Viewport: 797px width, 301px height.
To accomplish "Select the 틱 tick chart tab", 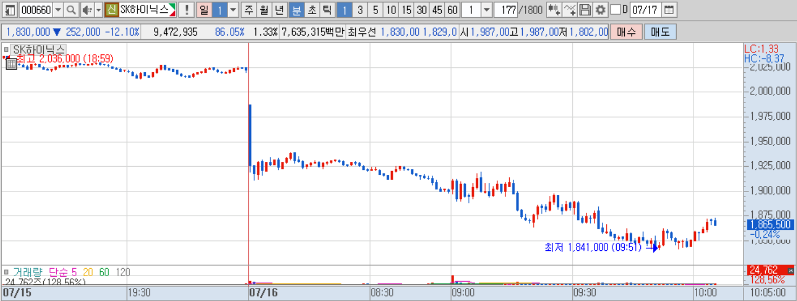I will click(327, 10).
